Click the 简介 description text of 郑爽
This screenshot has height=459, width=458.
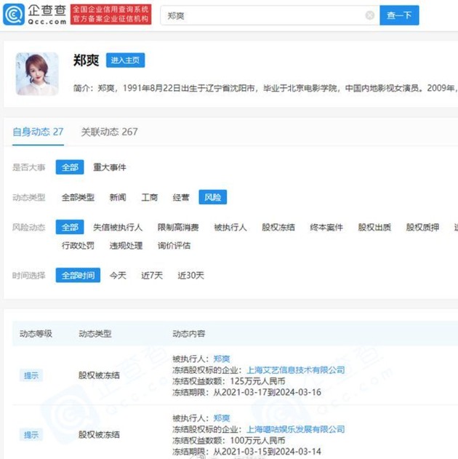click(x=265, y=88)
